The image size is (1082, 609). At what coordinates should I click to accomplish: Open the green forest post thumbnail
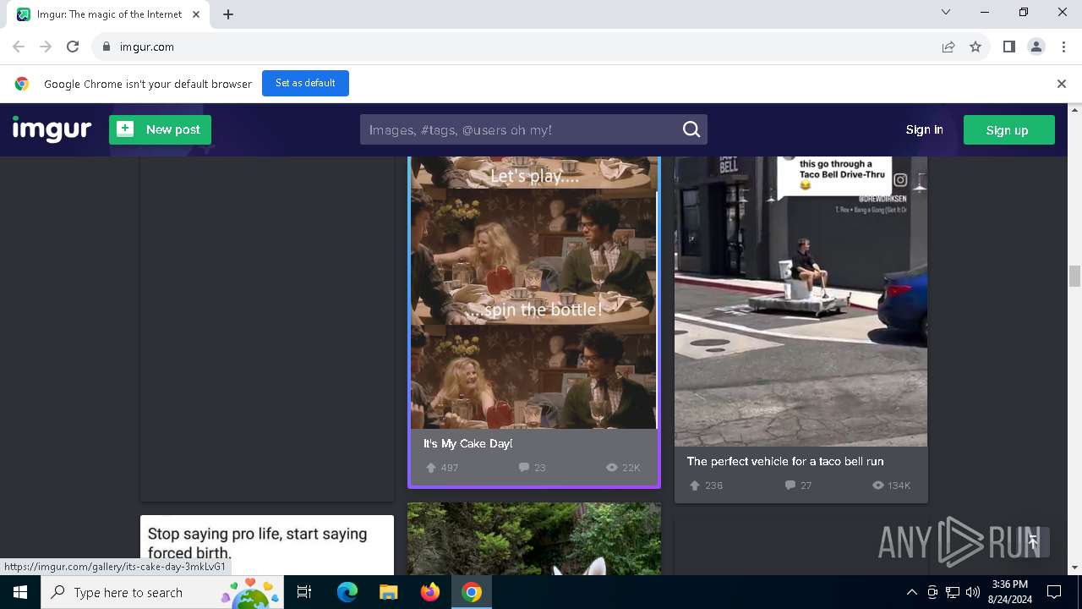[534, 539]
